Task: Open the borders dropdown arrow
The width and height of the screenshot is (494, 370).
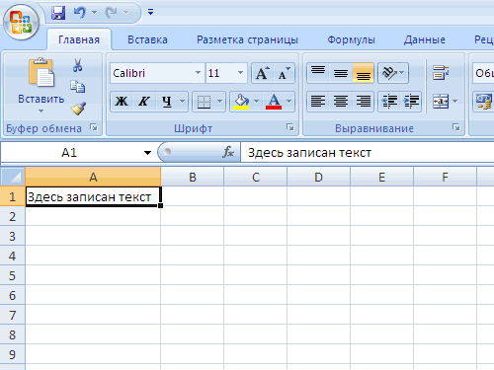Action: (x=220, y=102)
